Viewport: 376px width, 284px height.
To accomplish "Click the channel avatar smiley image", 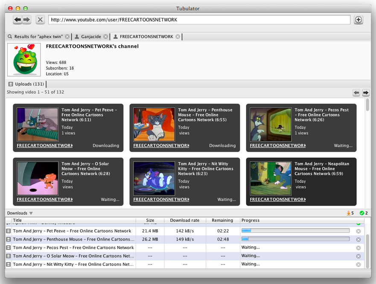I will pyautogui.click(x=24, y=60).
